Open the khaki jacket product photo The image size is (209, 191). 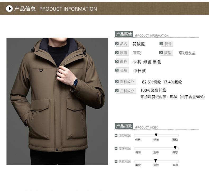(57, 101)
